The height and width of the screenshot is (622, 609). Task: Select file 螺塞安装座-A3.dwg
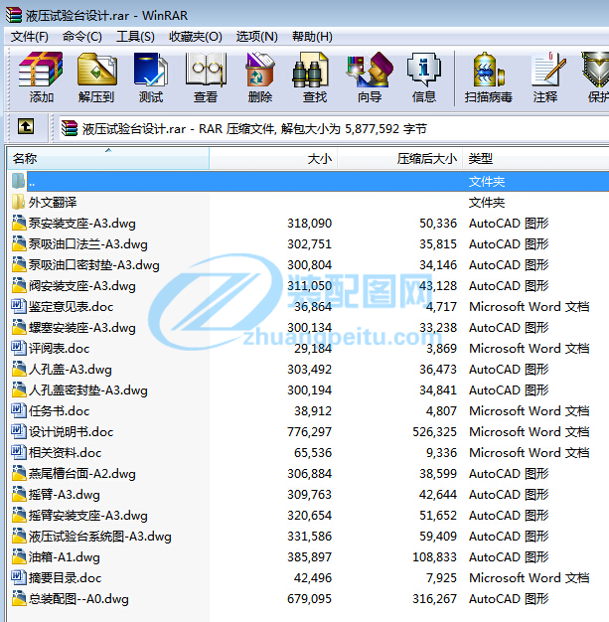(82, 327)
